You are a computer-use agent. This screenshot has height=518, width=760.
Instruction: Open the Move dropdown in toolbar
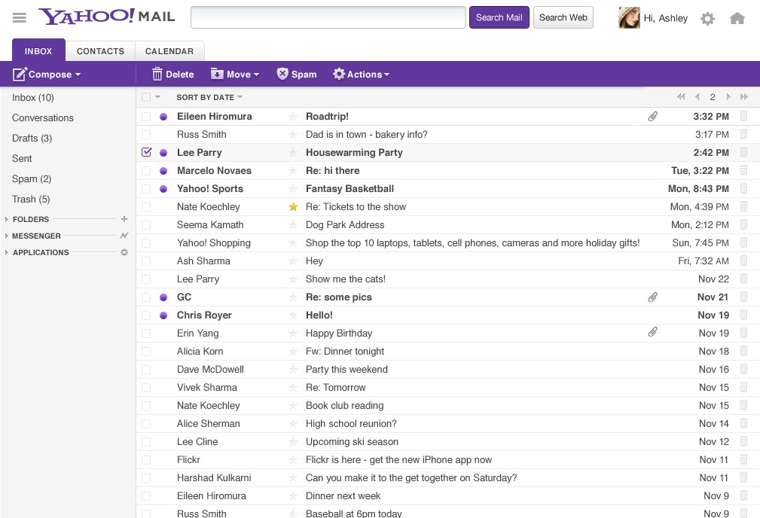235,75
